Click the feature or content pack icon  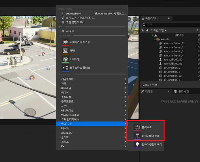click(x=63, y=18)
